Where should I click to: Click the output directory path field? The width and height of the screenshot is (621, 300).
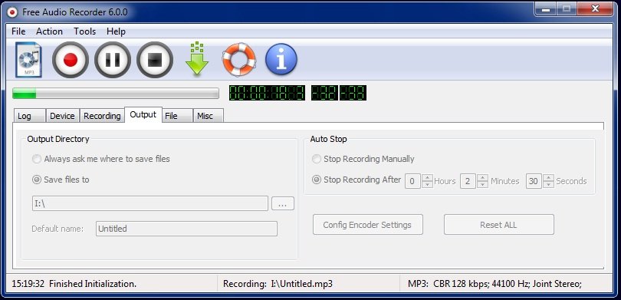[x=150, y=203]
